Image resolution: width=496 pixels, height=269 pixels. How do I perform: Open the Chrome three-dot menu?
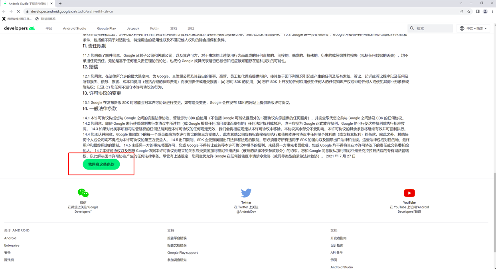click(x=492, y=12)
